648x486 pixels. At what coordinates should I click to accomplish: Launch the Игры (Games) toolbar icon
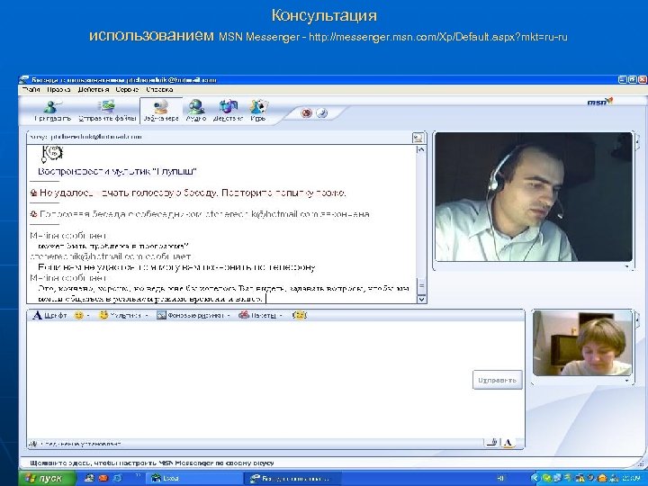tap(258, 112)
